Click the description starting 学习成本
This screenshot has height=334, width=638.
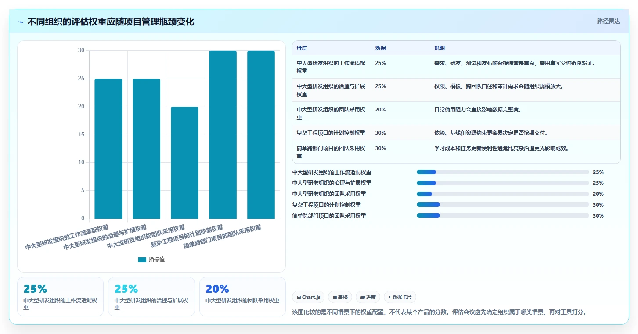pos(501,148)
